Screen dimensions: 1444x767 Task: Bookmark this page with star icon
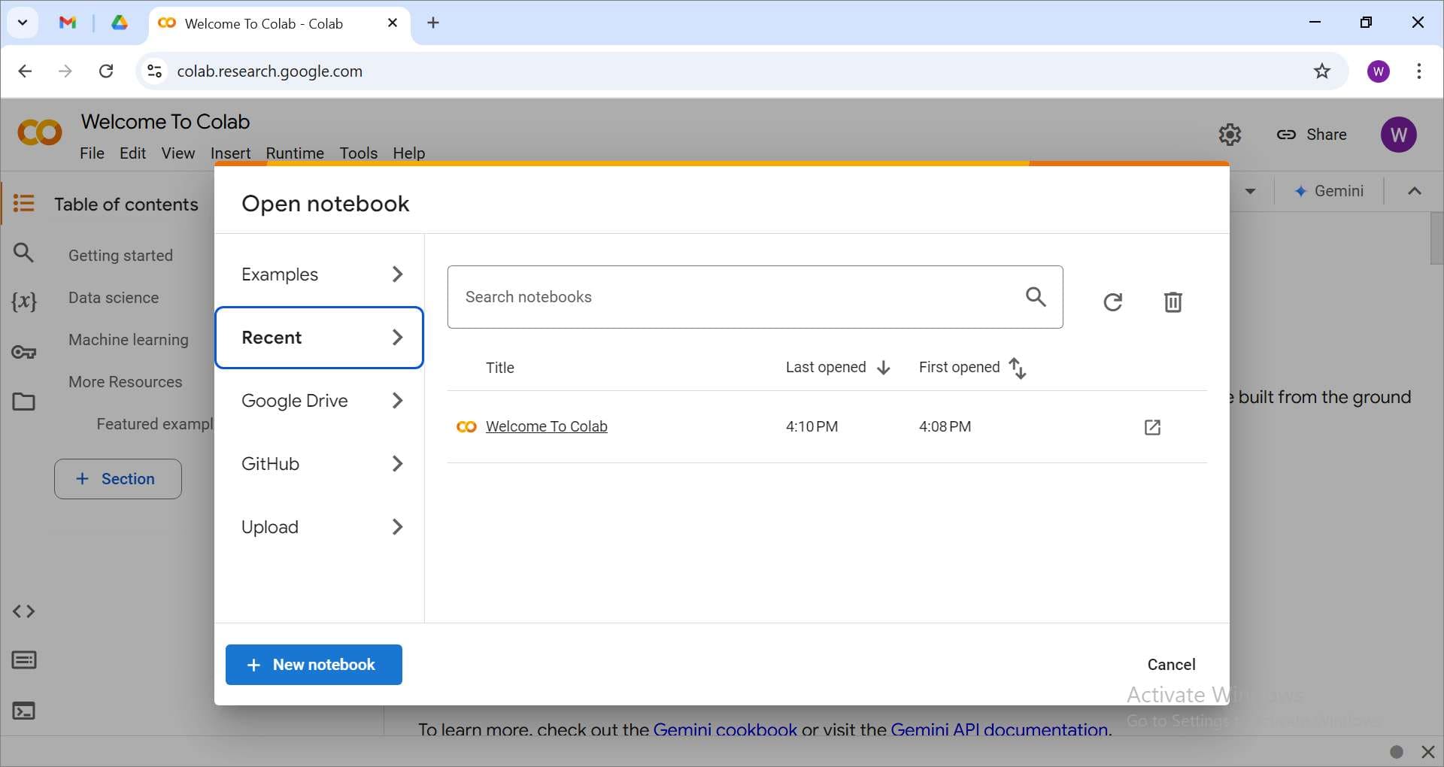coord(1322,71)
